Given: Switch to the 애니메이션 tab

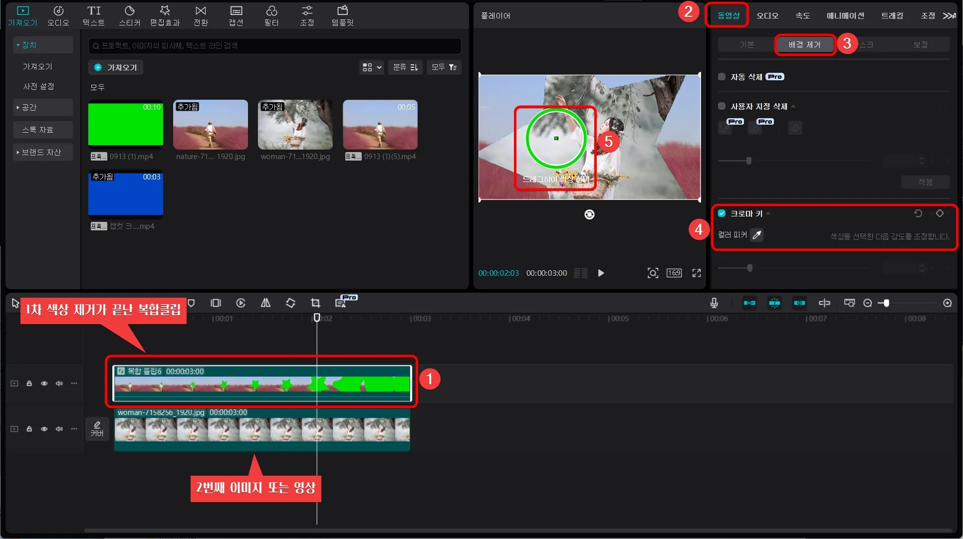Looking at the screenshot, I should click(x=845, y=15).
